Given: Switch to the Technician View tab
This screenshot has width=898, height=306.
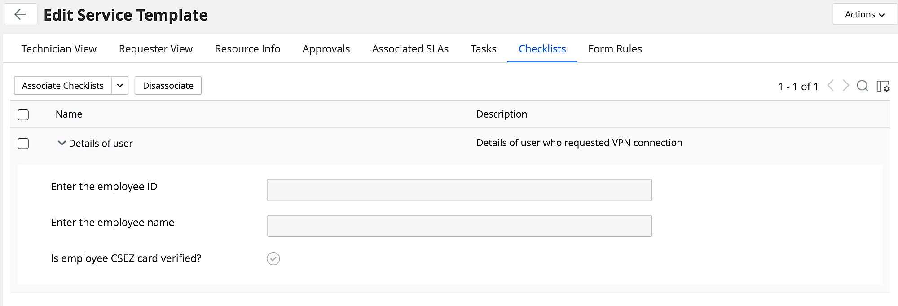Looking at the screenshot, I should pos(59,49).
